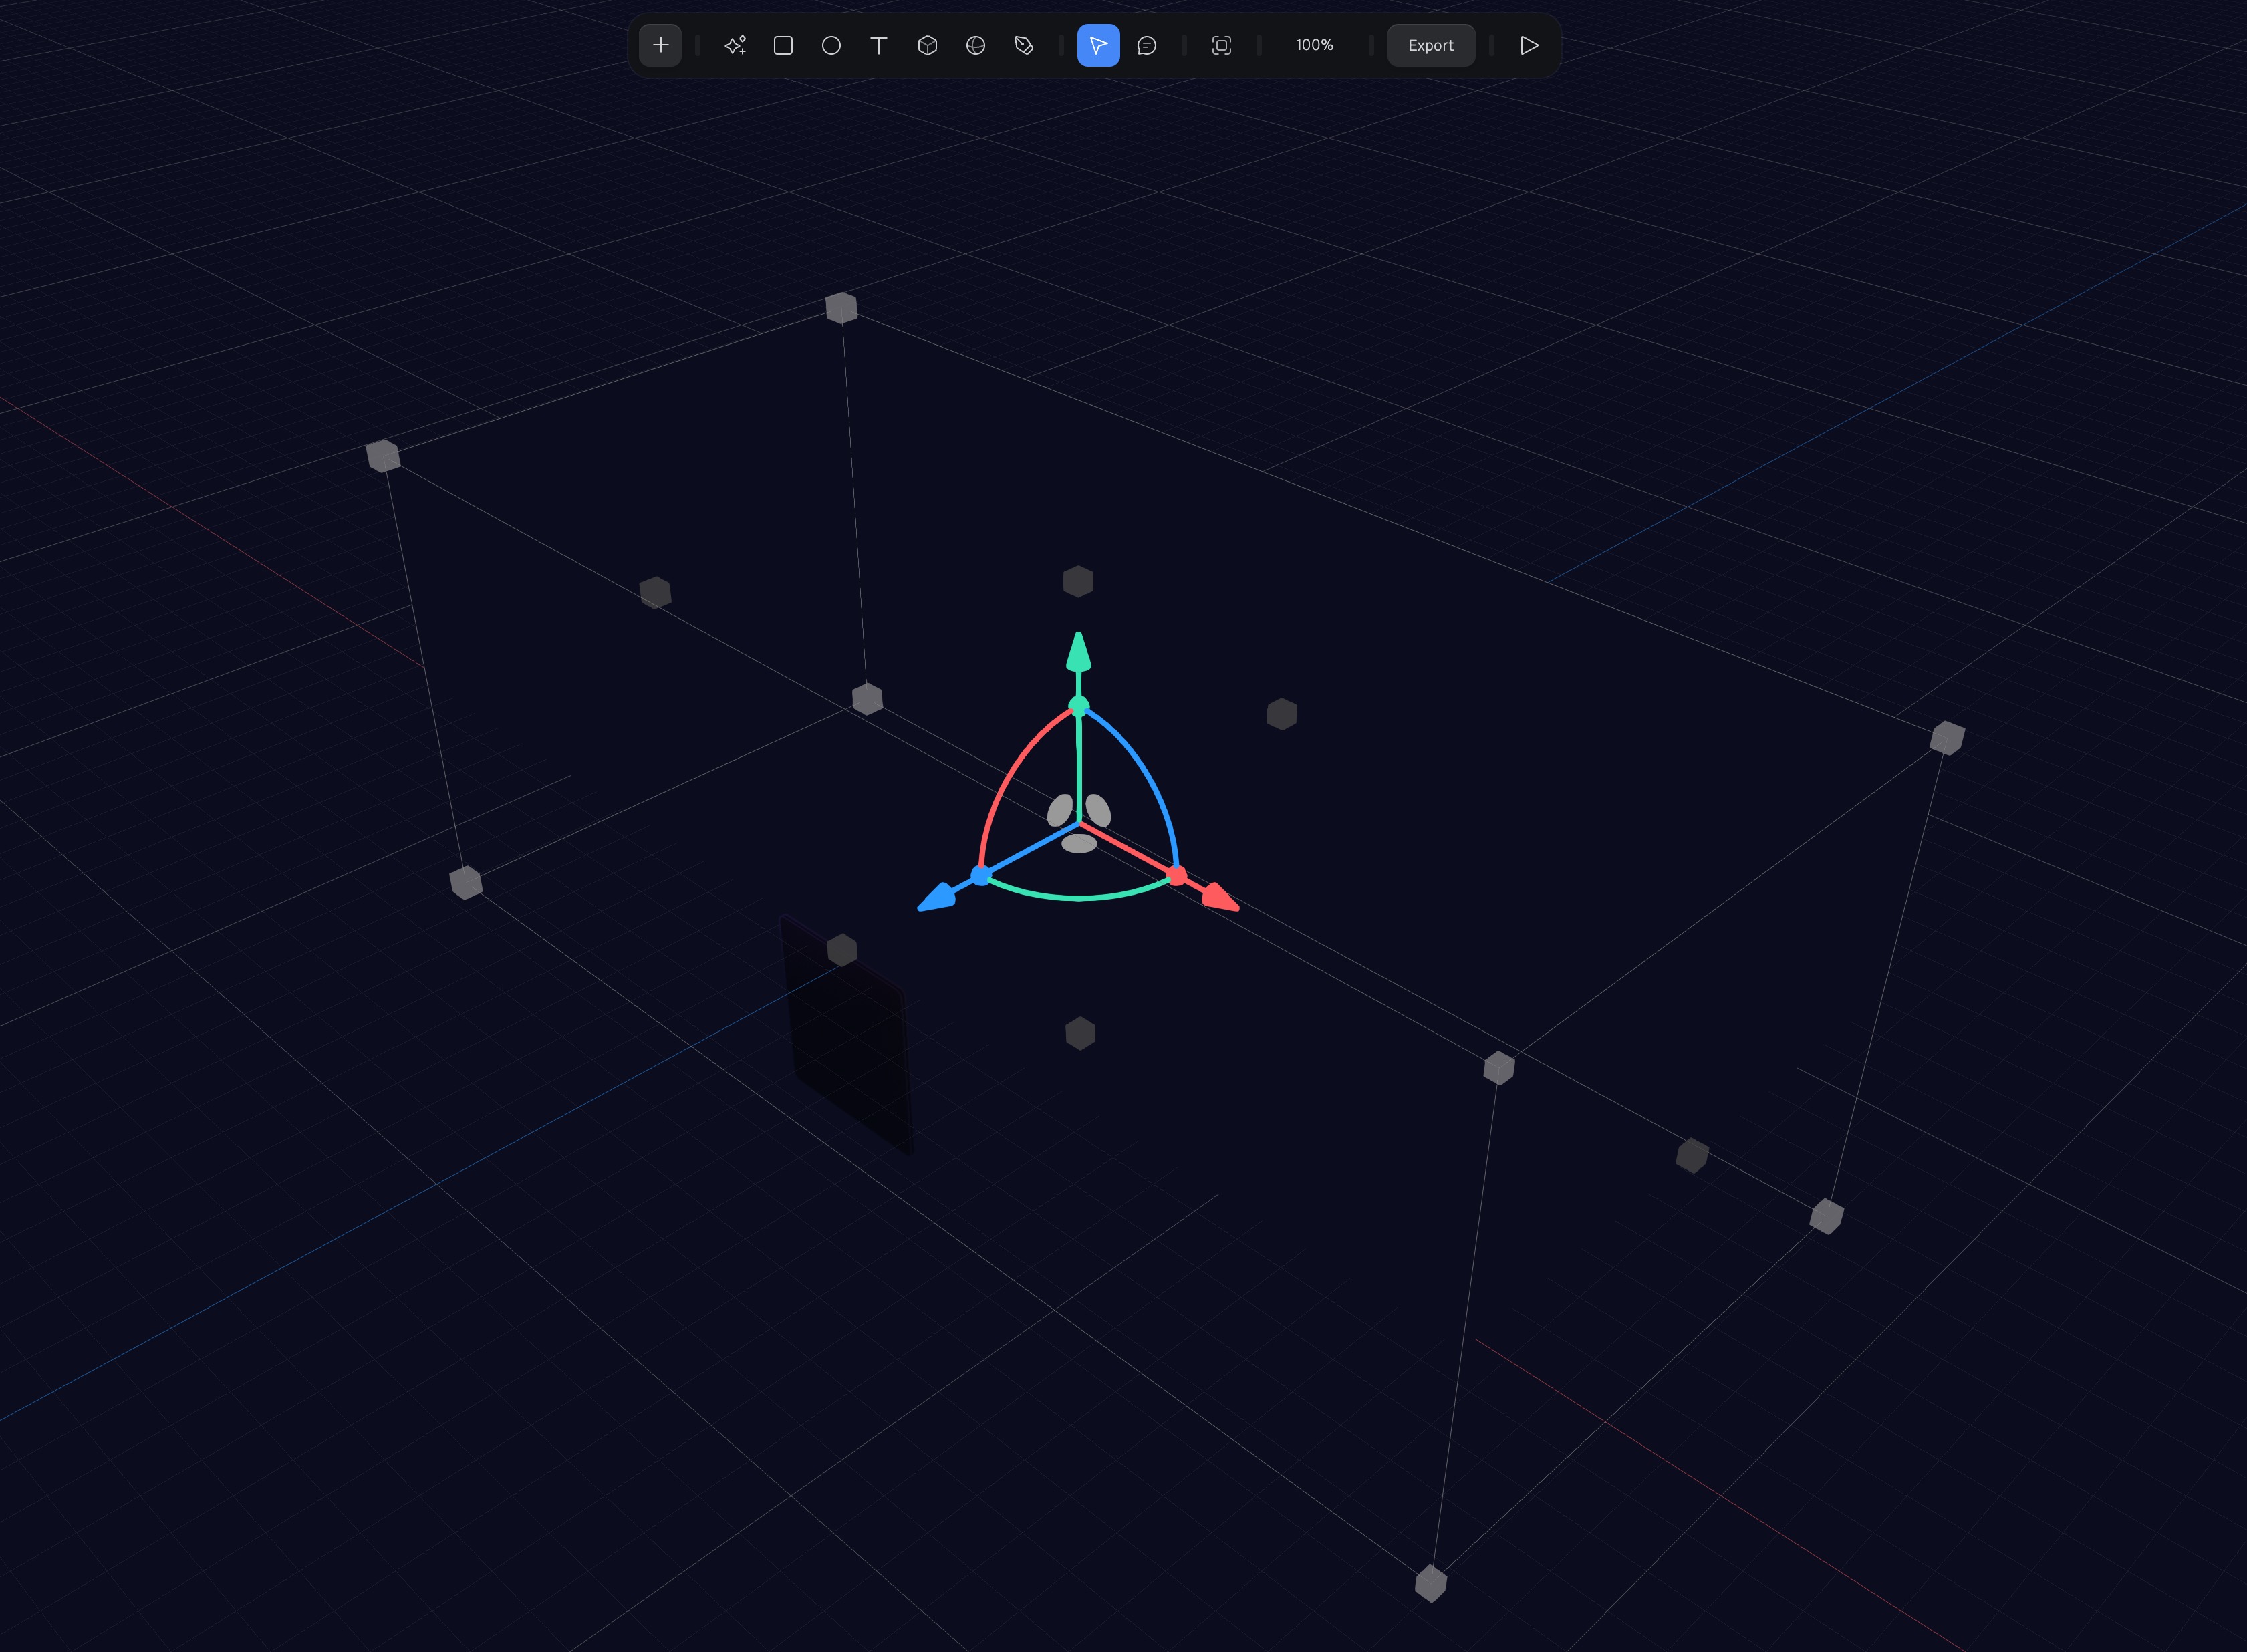This screenshot has width=2247, height=1652.
Task: Click the green rotation arc on gizmo
Action: (1078, 897)
